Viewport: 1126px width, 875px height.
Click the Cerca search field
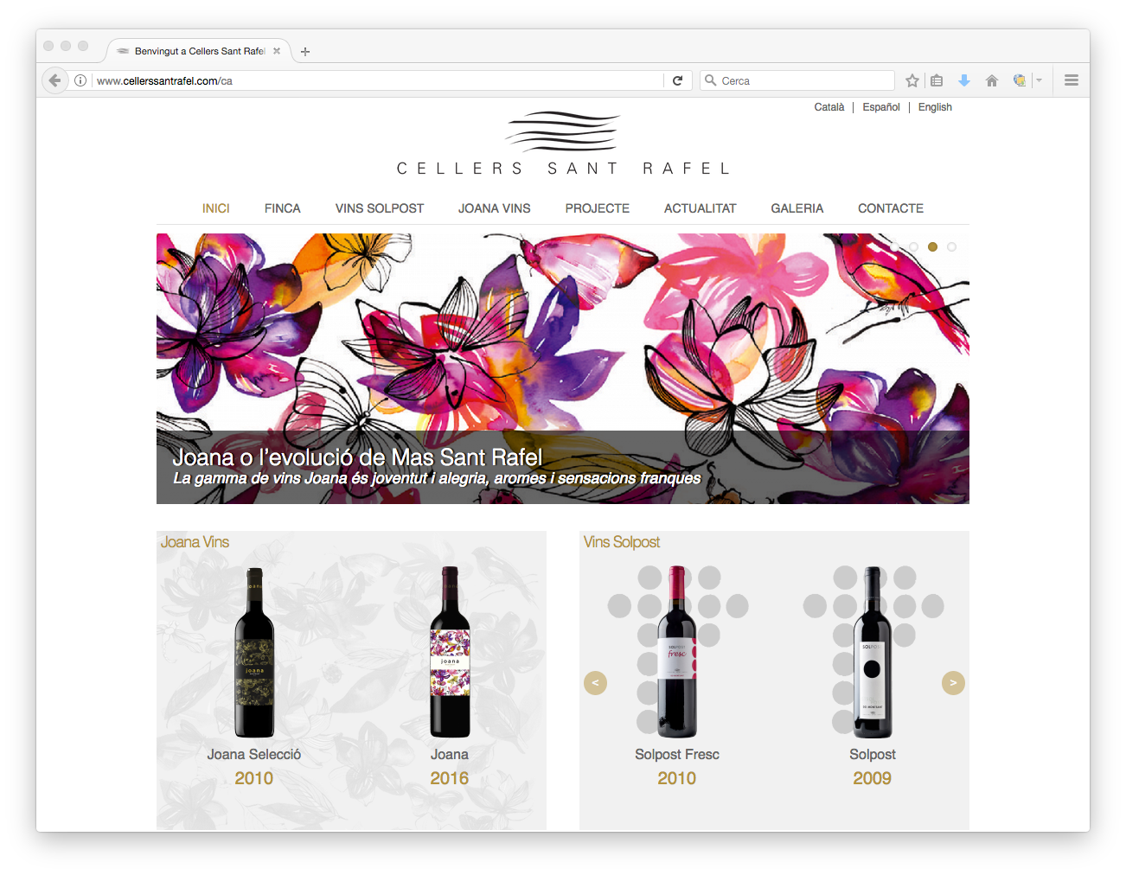[797, 80]
